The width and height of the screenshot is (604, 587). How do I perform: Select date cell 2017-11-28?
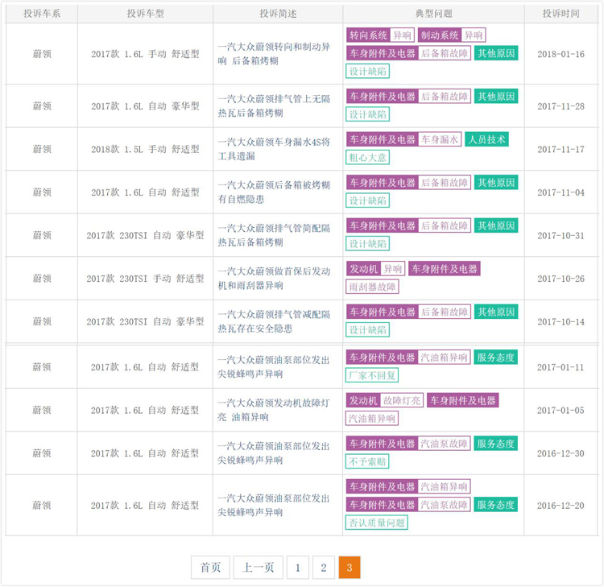pyautogui.click(x=561, y=106)
